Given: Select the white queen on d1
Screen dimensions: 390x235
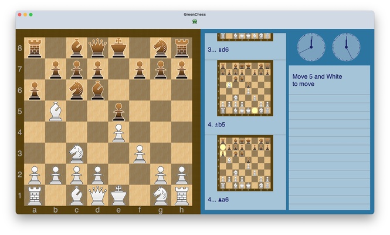Looking at the screenshot, I should pos(97,195).
